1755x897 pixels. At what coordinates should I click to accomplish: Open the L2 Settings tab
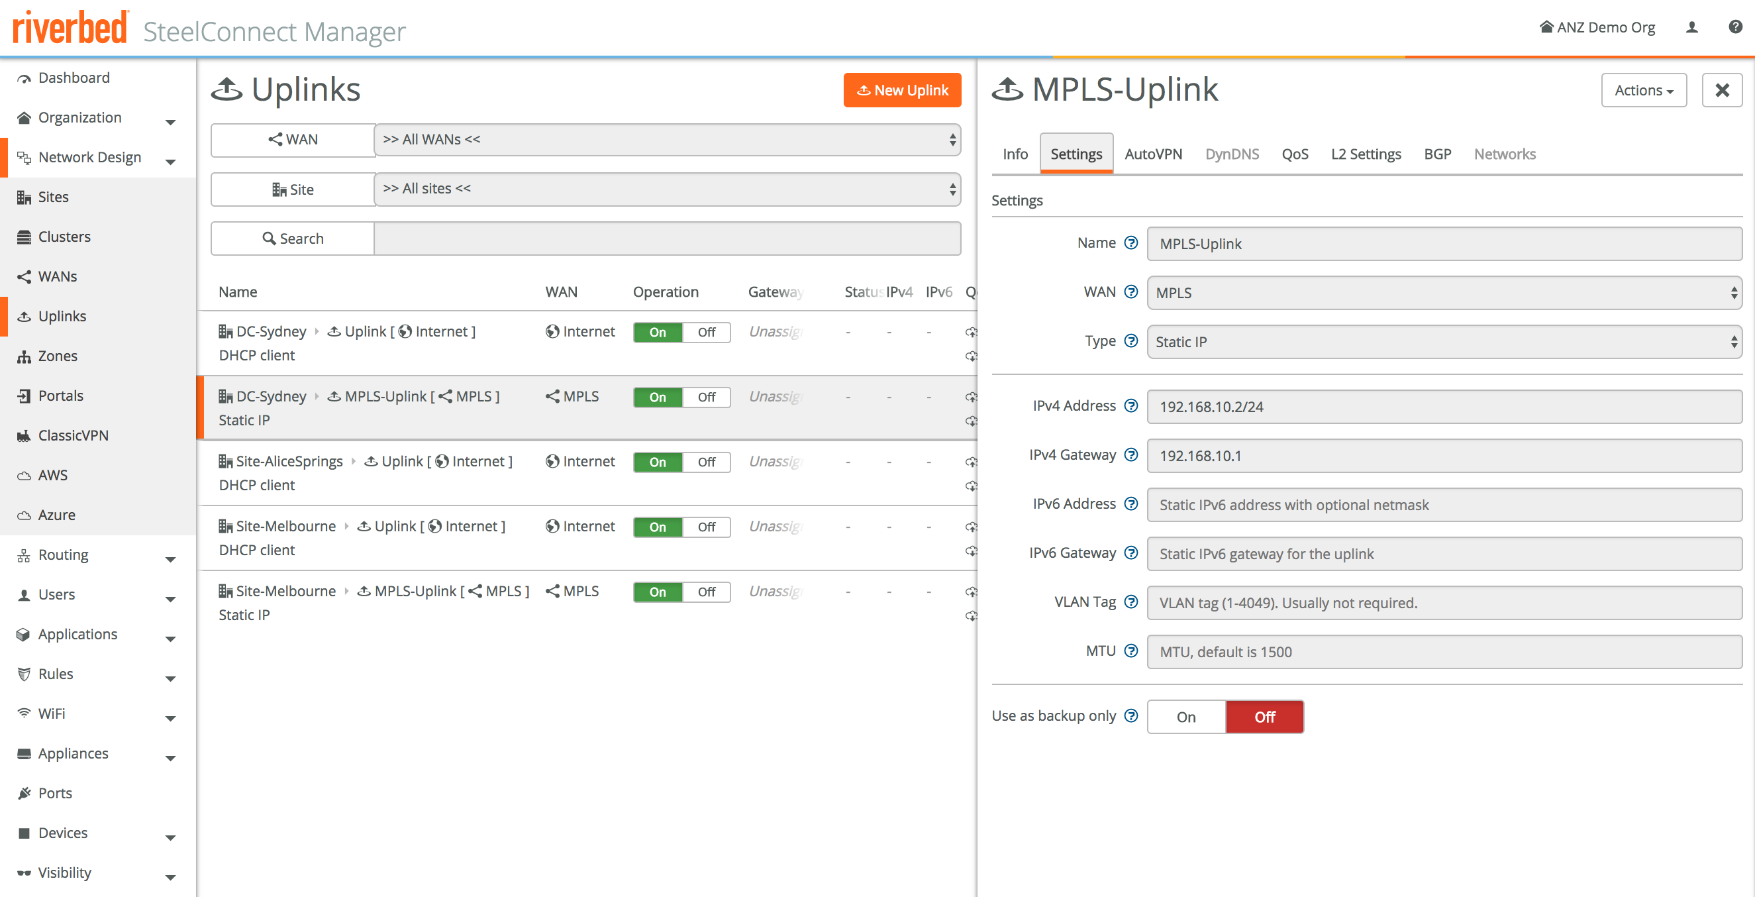tap(1366, 154)
